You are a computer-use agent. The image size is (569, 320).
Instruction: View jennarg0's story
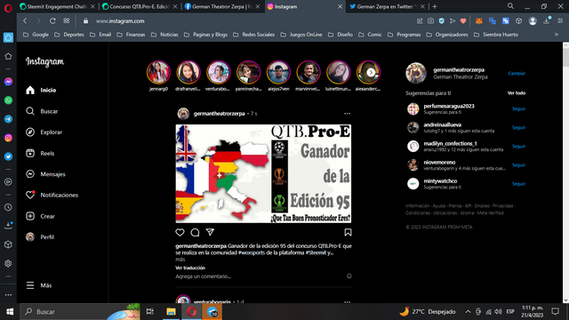click(158, 72)
